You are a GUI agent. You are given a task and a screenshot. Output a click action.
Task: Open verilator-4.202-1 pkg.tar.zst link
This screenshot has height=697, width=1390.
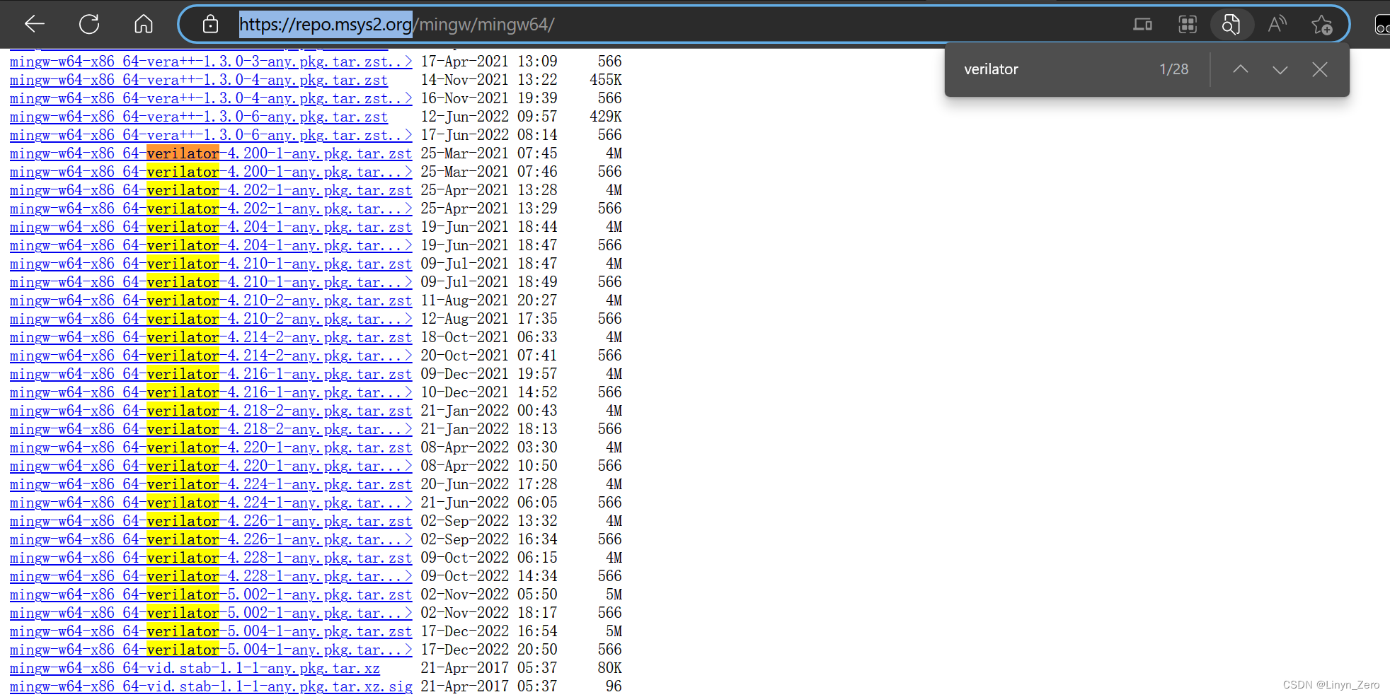(x=211, y=190)
